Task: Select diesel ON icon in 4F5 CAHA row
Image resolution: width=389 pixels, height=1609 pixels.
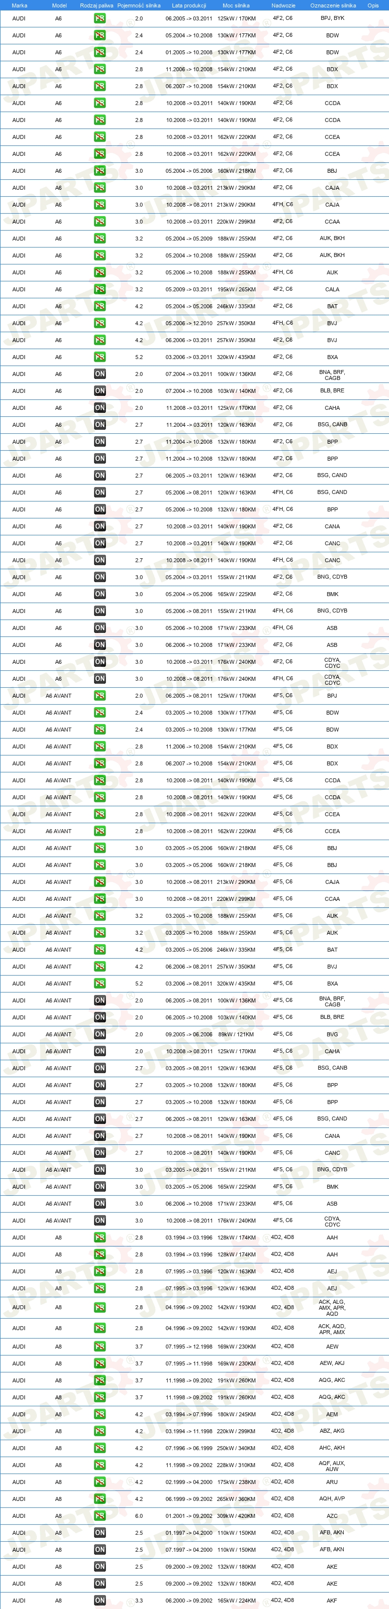Action: coord(100,1051)
